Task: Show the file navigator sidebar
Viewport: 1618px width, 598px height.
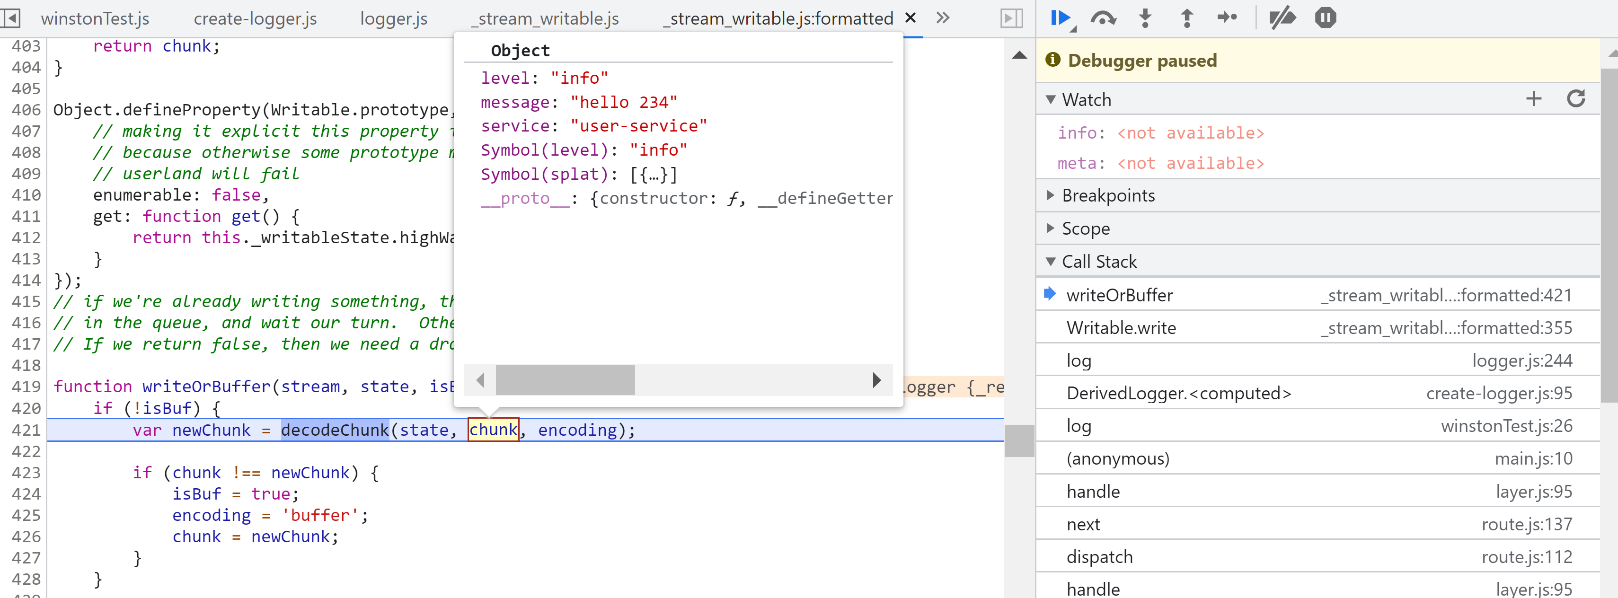Action: [x=11, y=18]
